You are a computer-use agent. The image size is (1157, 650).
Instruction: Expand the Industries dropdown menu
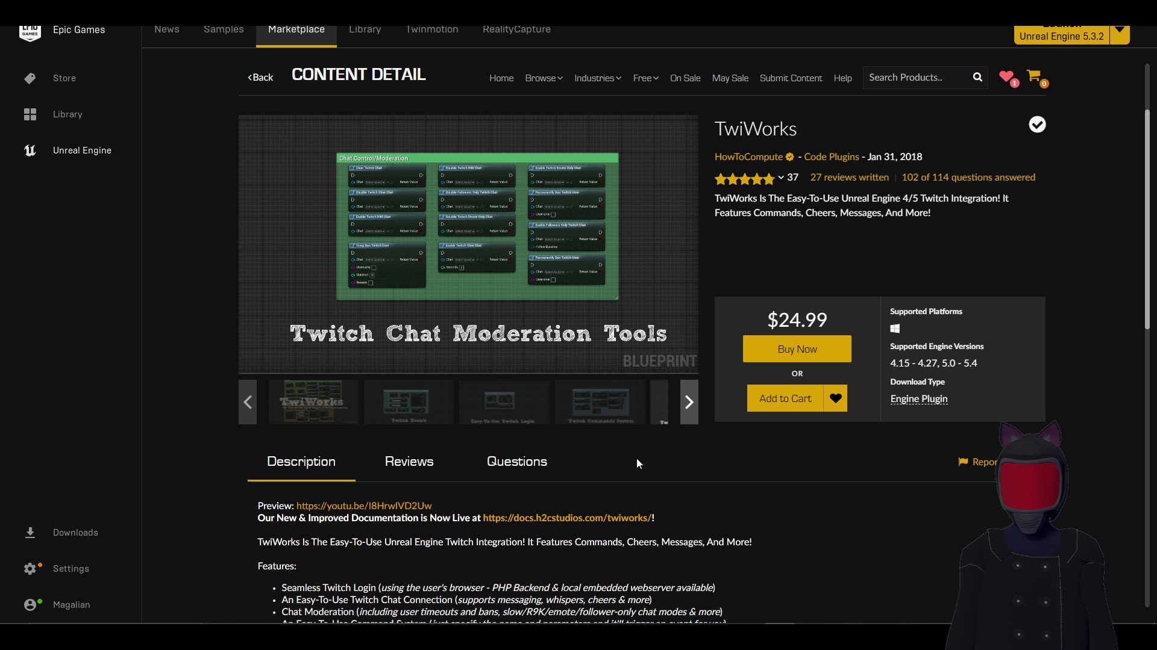click(x=597, y=78)
